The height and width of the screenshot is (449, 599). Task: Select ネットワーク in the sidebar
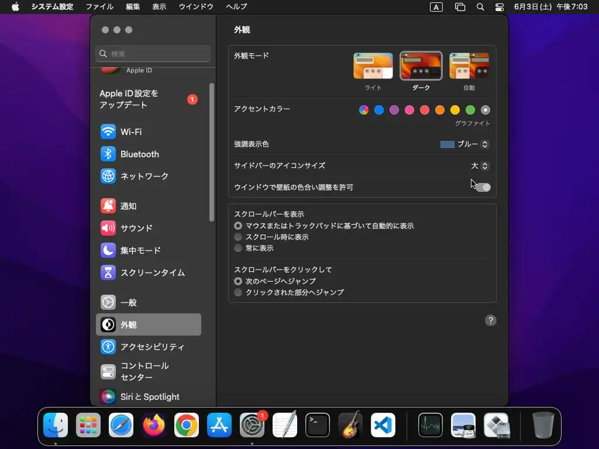148,176
